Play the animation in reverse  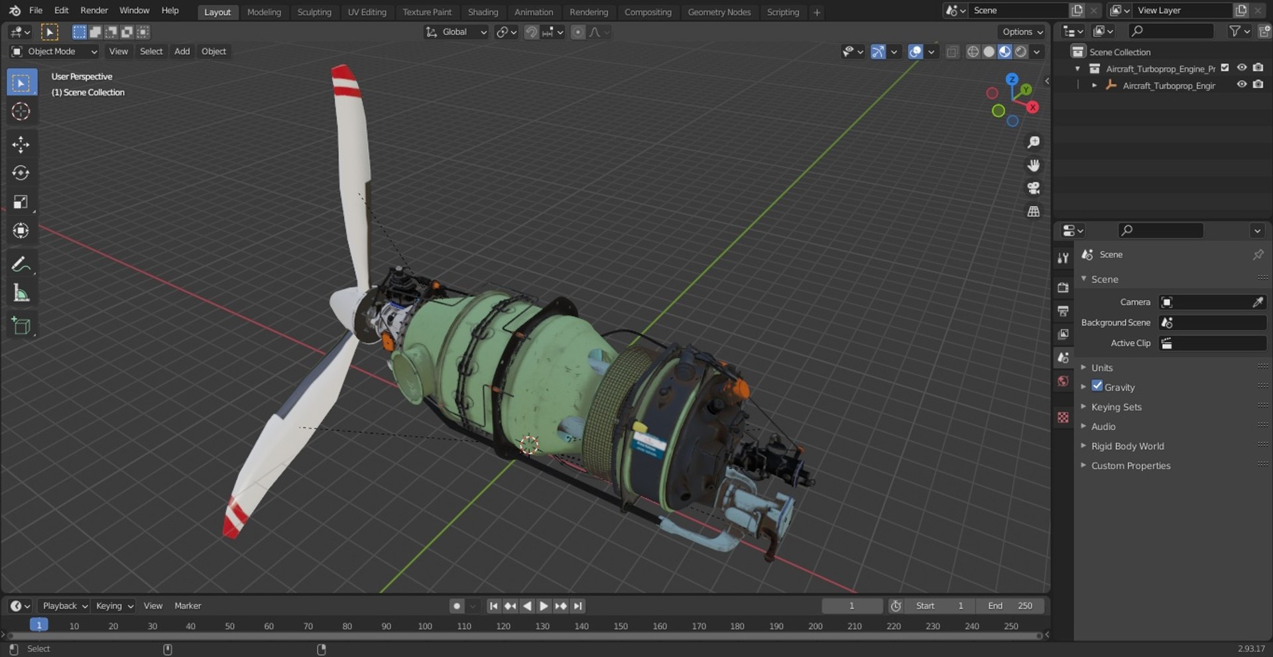527,606
